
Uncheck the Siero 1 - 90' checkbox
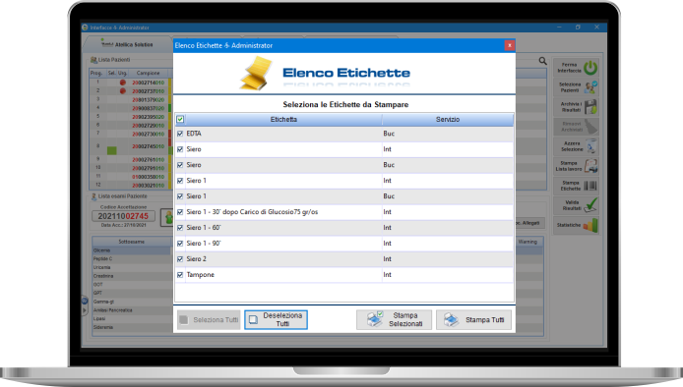click(x=180, y=243)
